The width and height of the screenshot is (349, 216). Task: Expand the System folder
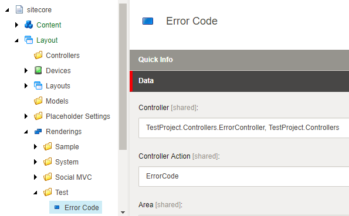pos(35,162)
